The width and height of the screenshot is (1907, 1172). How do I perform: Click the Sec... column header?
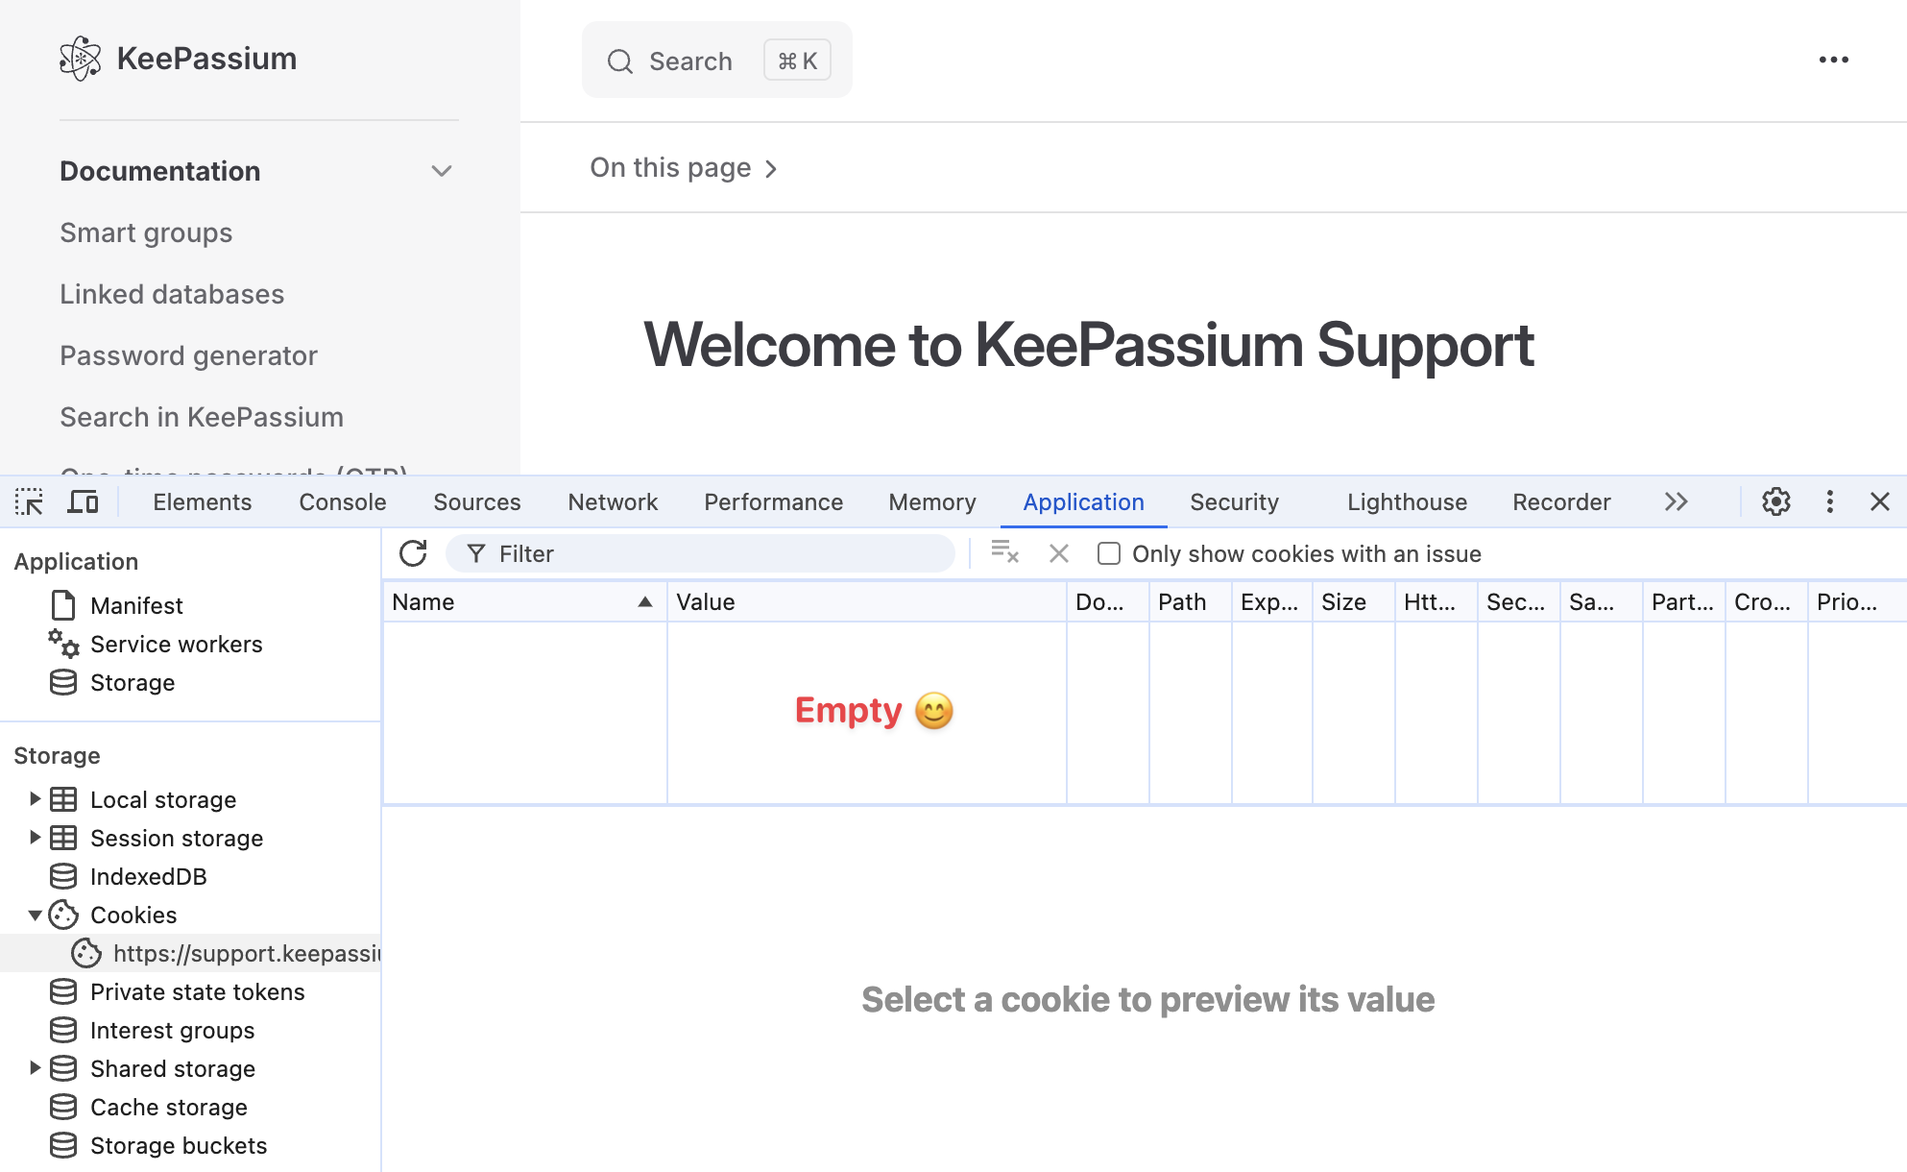(1519, 601)
